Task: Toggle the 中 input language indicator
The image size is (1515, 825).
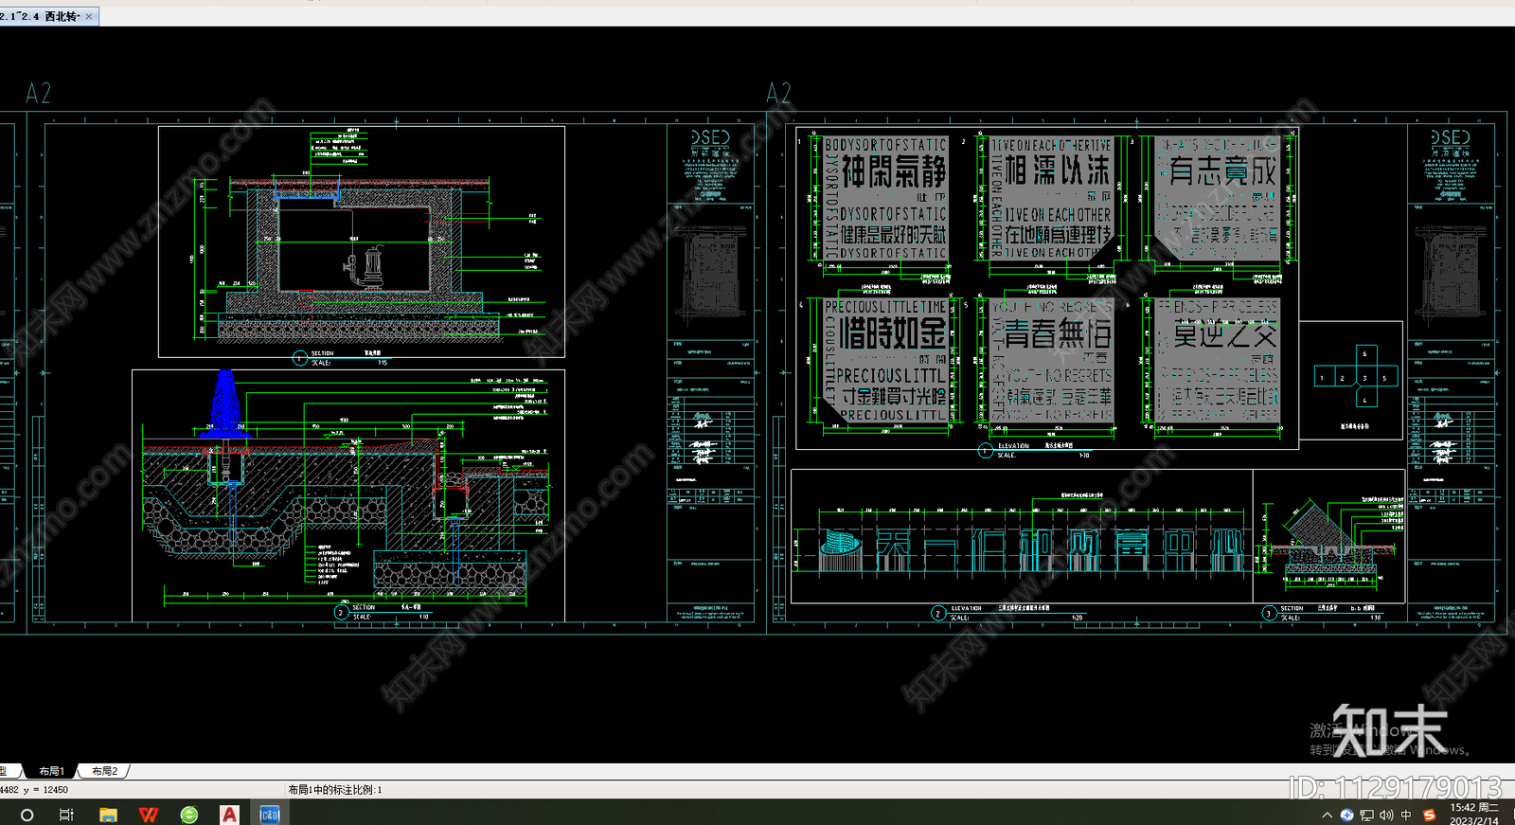Action: [1406, 815]
